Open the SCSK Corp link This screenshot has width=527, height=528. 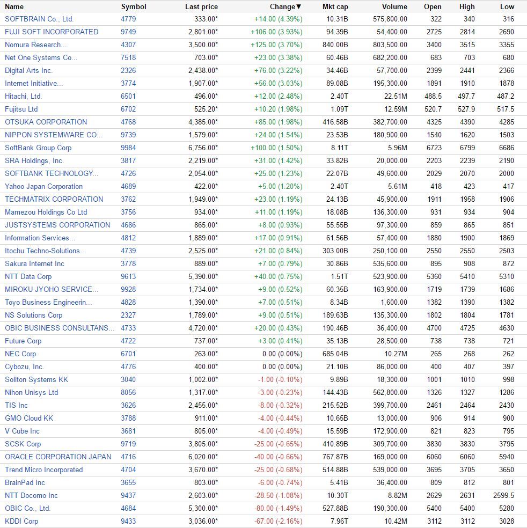pos(23,444)
